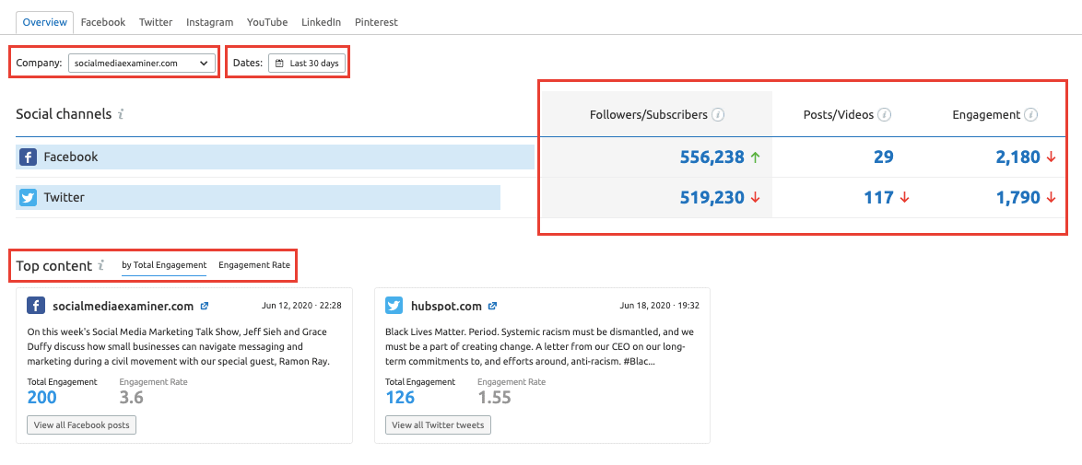The image size is (1082, 465).
Task: Open the Company dropdown selector
Action: click(141, 64)
